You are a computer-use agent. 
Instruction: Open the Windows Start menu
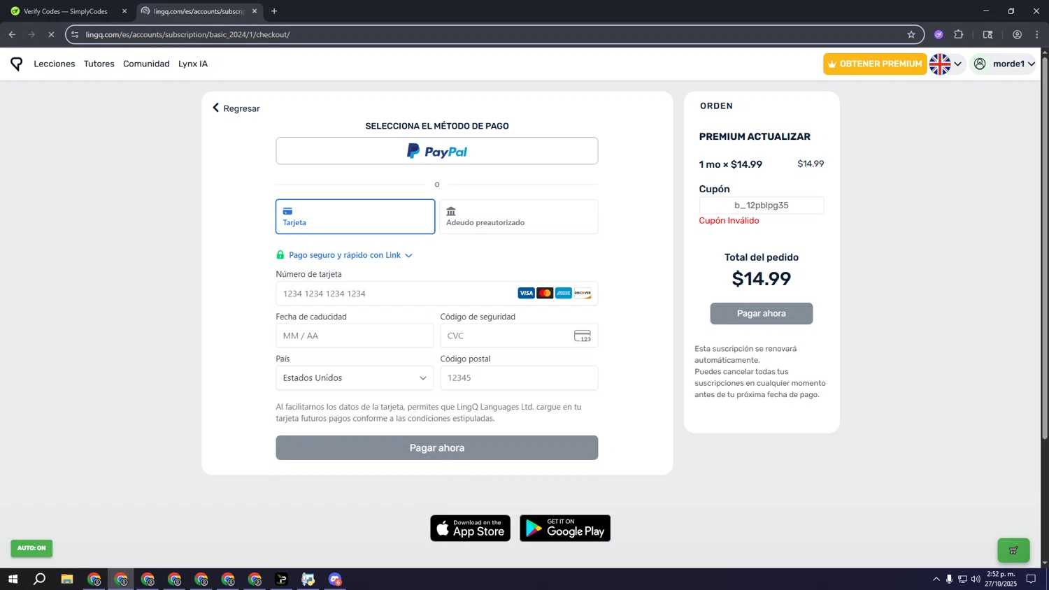[x=13, y=579]
